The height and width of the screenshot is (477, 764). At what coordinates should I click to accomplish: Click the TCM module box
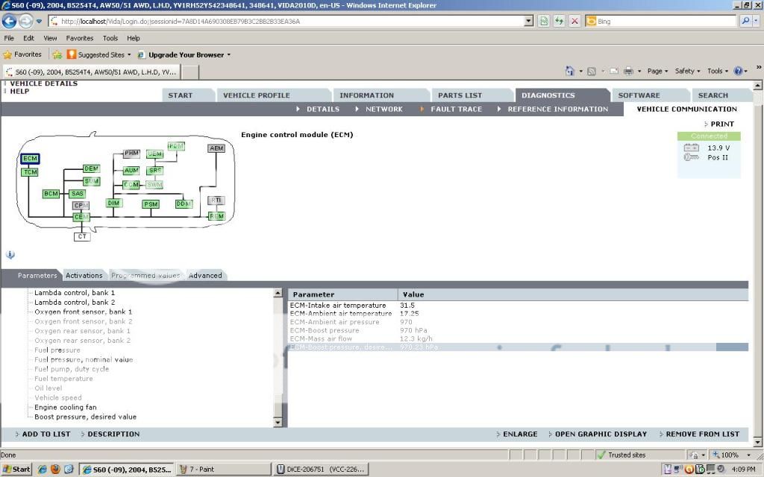tap(30, 172)
